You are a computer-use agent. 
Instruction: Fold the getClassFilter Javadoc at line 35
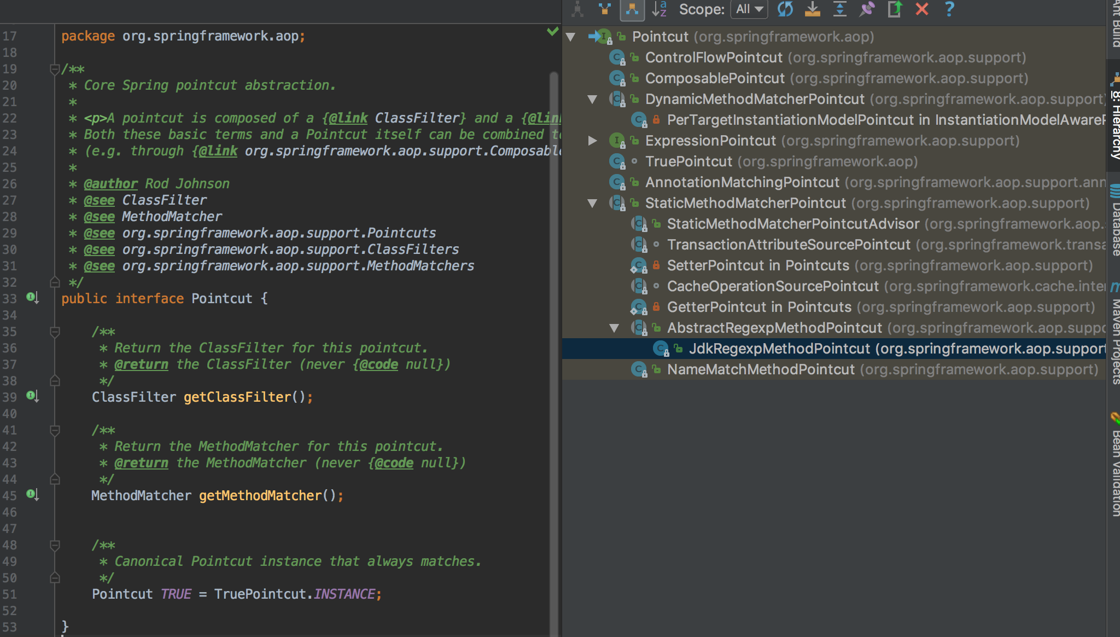(x=55, y=332)
